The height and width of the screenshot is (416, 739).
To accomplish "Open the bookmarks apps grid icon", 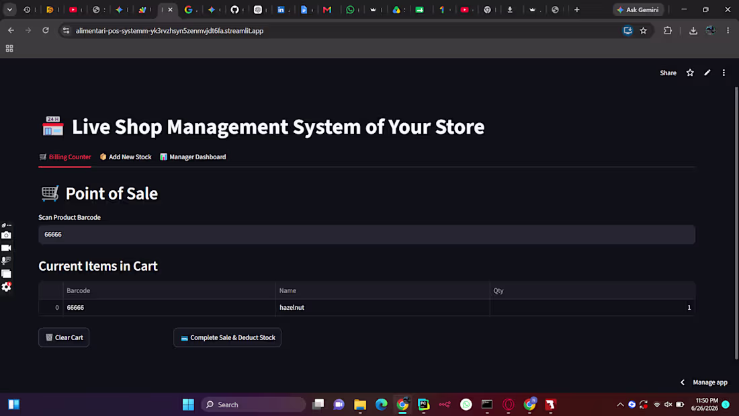I will [x=9, y=48].
